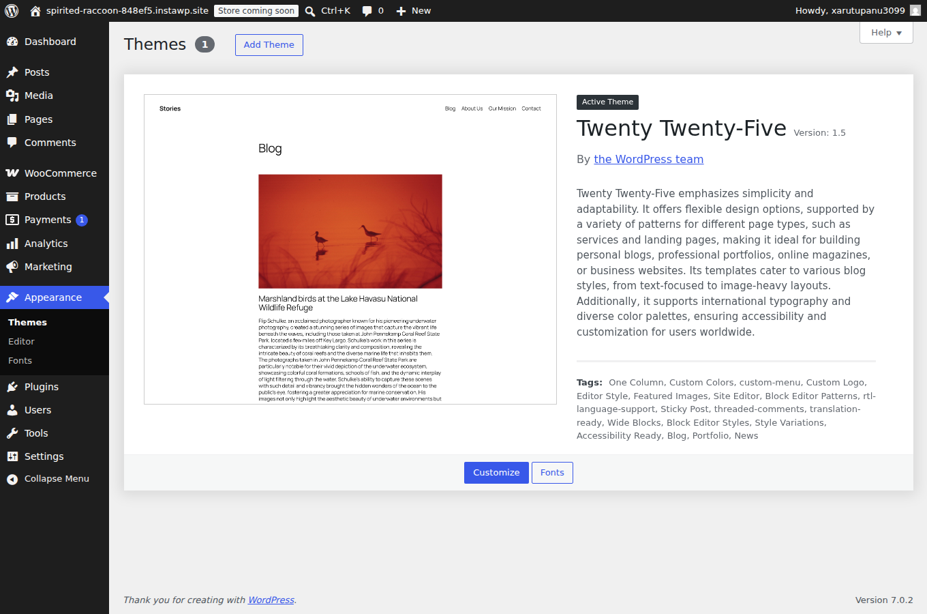The width and height of the screenshot is (927, 614).
Task: Click the Themes page heading
Action: (x=155, y=44)
